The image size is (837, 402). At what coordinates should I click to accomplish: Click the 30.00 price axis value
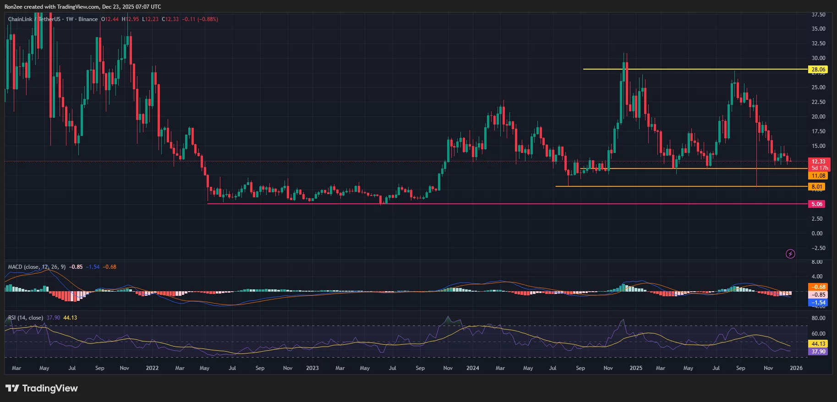(818, 58)
